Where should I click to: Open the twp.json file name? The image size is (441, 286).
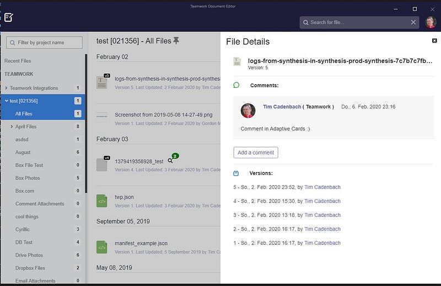tap(124, 197)
